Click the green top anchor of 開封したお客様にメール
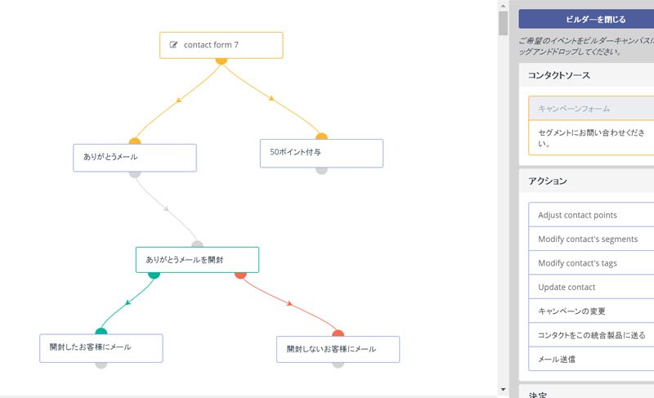The image size is (654, 398). tap(101, 331)
